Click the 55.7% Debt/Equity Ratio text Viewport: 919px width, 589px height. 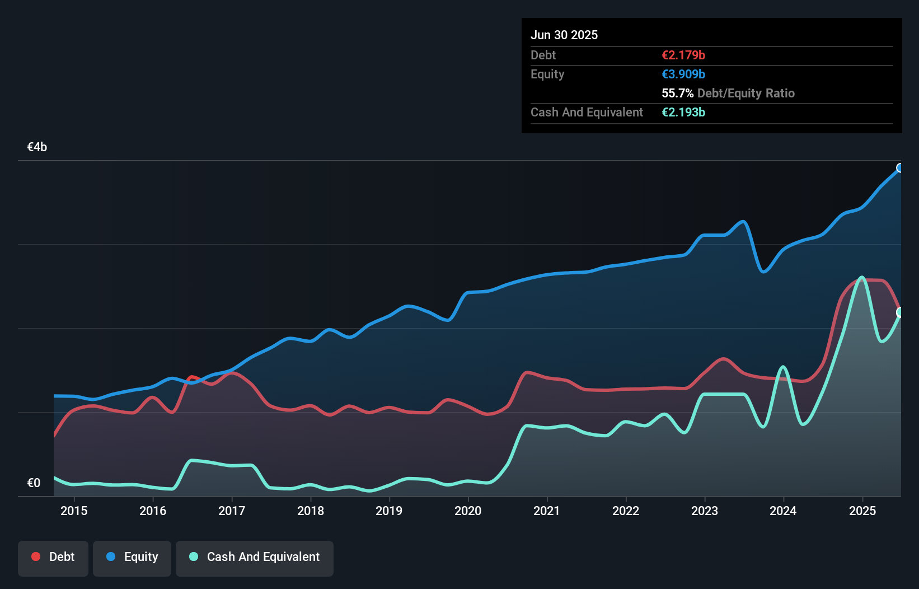click(728, 94)
